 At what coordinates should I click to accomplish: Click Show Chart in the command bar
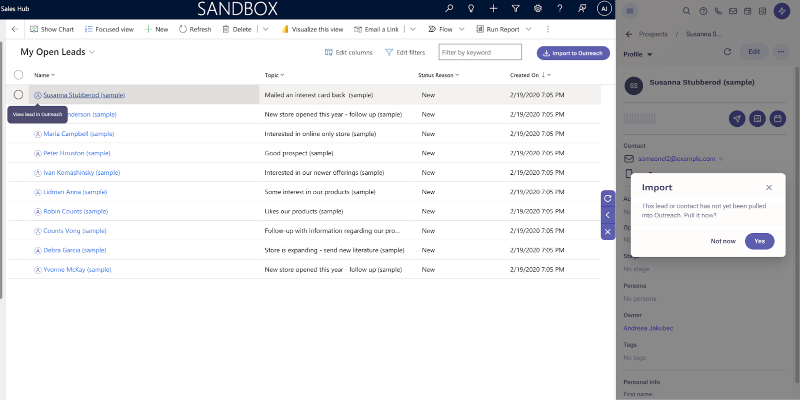click(52, 29)
